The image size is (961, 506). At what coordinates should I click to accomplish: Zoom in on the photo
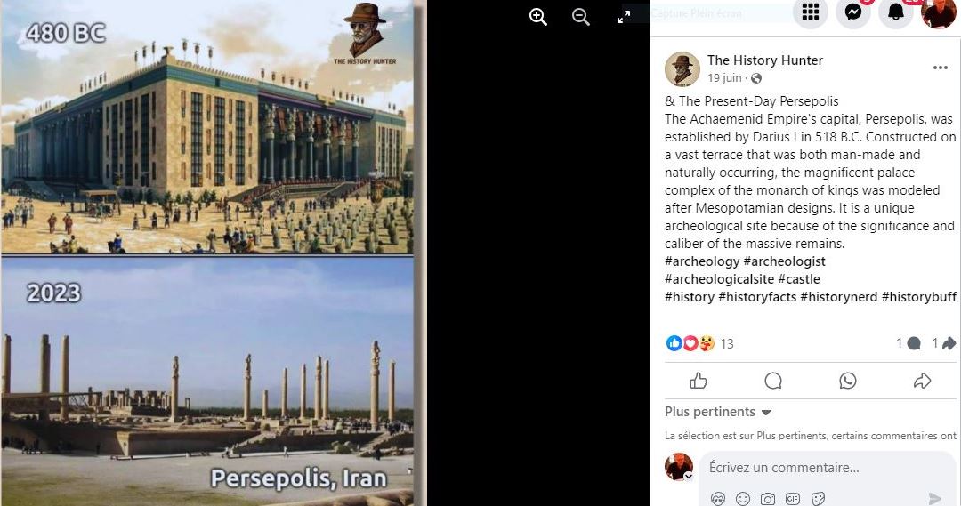pos(538,17)
